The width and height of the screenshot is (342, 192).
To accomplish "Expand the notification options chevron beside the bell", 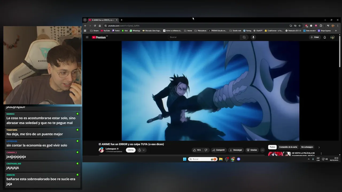I will (144, 150).
